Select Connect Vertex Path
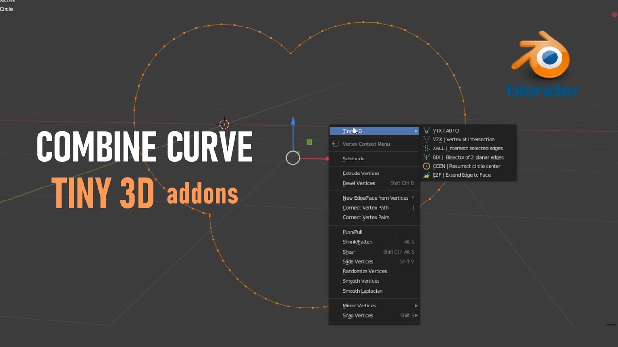The height and width of the screenshot is (347, 618). [x=374, y=208]
